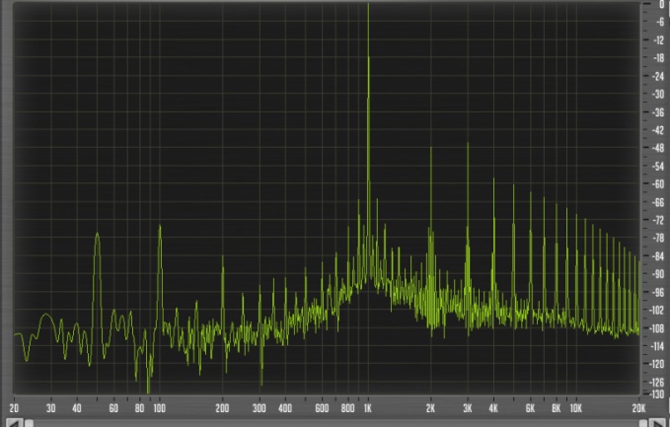Image resolution: width=670 pixels, height=427 pixels.
Task: Click the 4K frequency axis label
Action: click(x=492, y=406)
